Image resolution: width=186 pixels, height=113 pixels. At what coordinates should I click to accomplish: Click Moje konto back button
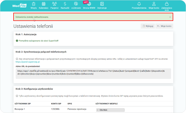(164, 26)
